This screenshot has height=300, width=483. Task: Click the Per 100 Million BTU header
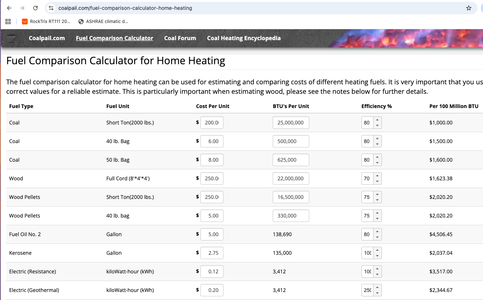click(454, 106)
